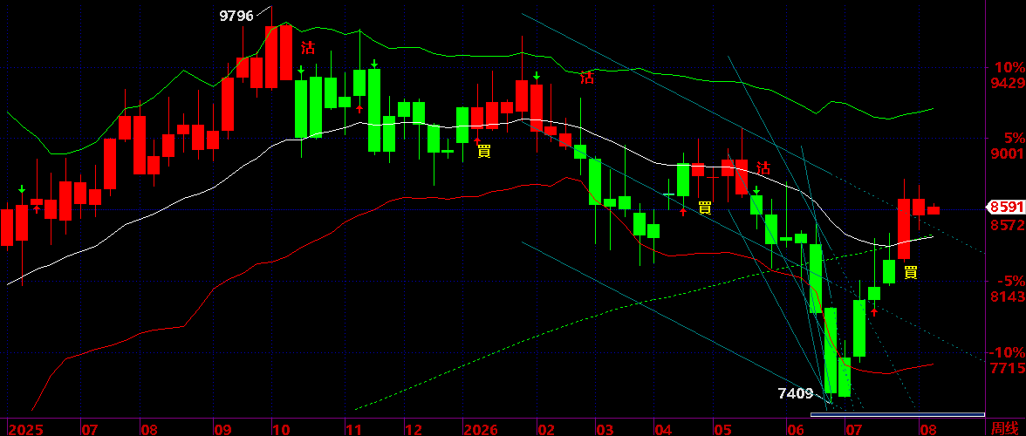Screen dimensions: 1026x436
Task: Click the 03 month label on the time axis
Action: pyautogui.click(x=605, y=429)
